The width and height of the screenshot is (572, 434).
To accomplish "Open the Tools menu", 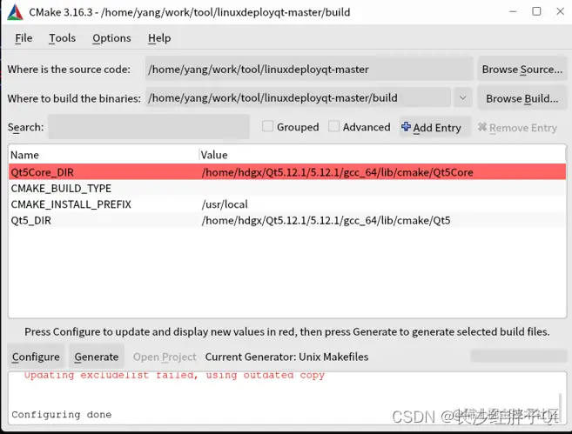I will click(x=62, y=38).
